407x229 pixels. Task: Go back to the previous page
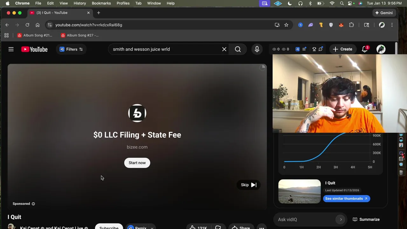tap(7, 25)
